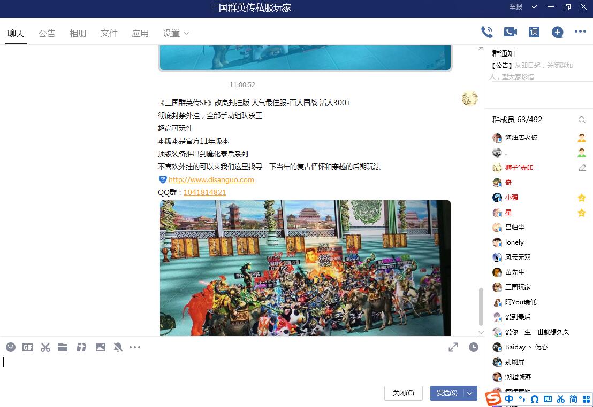The image size is (593, 407).
Task: Toggle Sogou simplified/traditional (简)
Action: click(x=573, y=399)
